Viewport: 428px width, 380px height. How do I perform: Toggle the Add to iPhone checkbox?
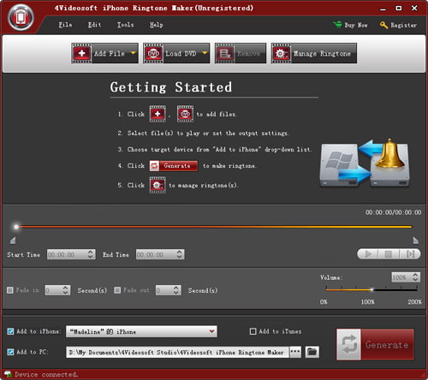tap(10, 331)
